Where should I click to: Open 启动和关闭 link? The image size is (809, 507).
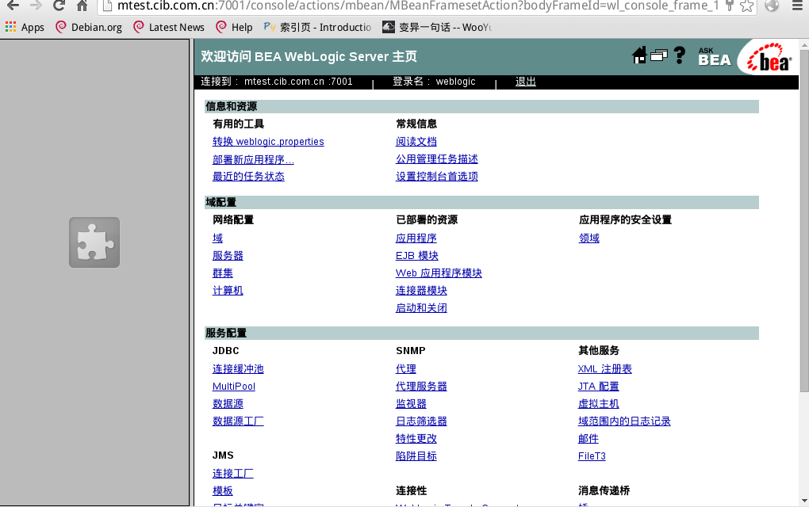click(x=421, y=308)
